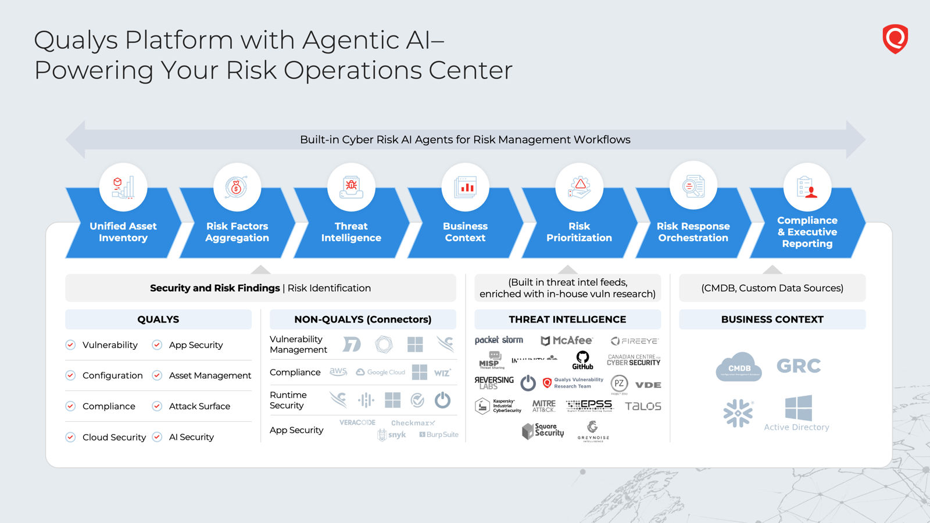Click the VDE logo
Image resolution: width=930 pixels, height=523 pixels.
tap(648, 385)
